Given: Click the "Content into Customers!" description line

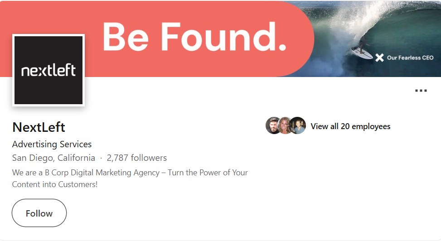Looking at the screenshot, I should point(55,184).
